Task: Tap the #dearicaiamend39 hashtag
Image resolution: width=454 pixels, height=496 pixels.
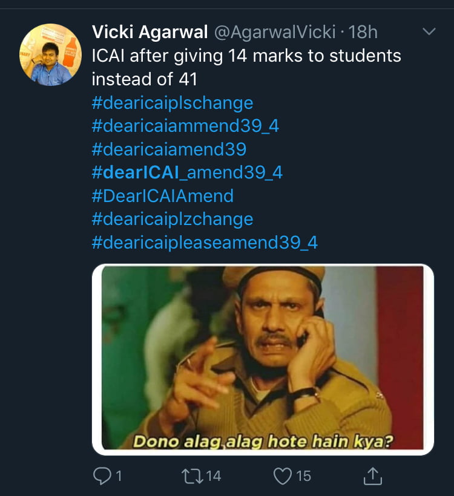Action: click(x=169, y=149)
